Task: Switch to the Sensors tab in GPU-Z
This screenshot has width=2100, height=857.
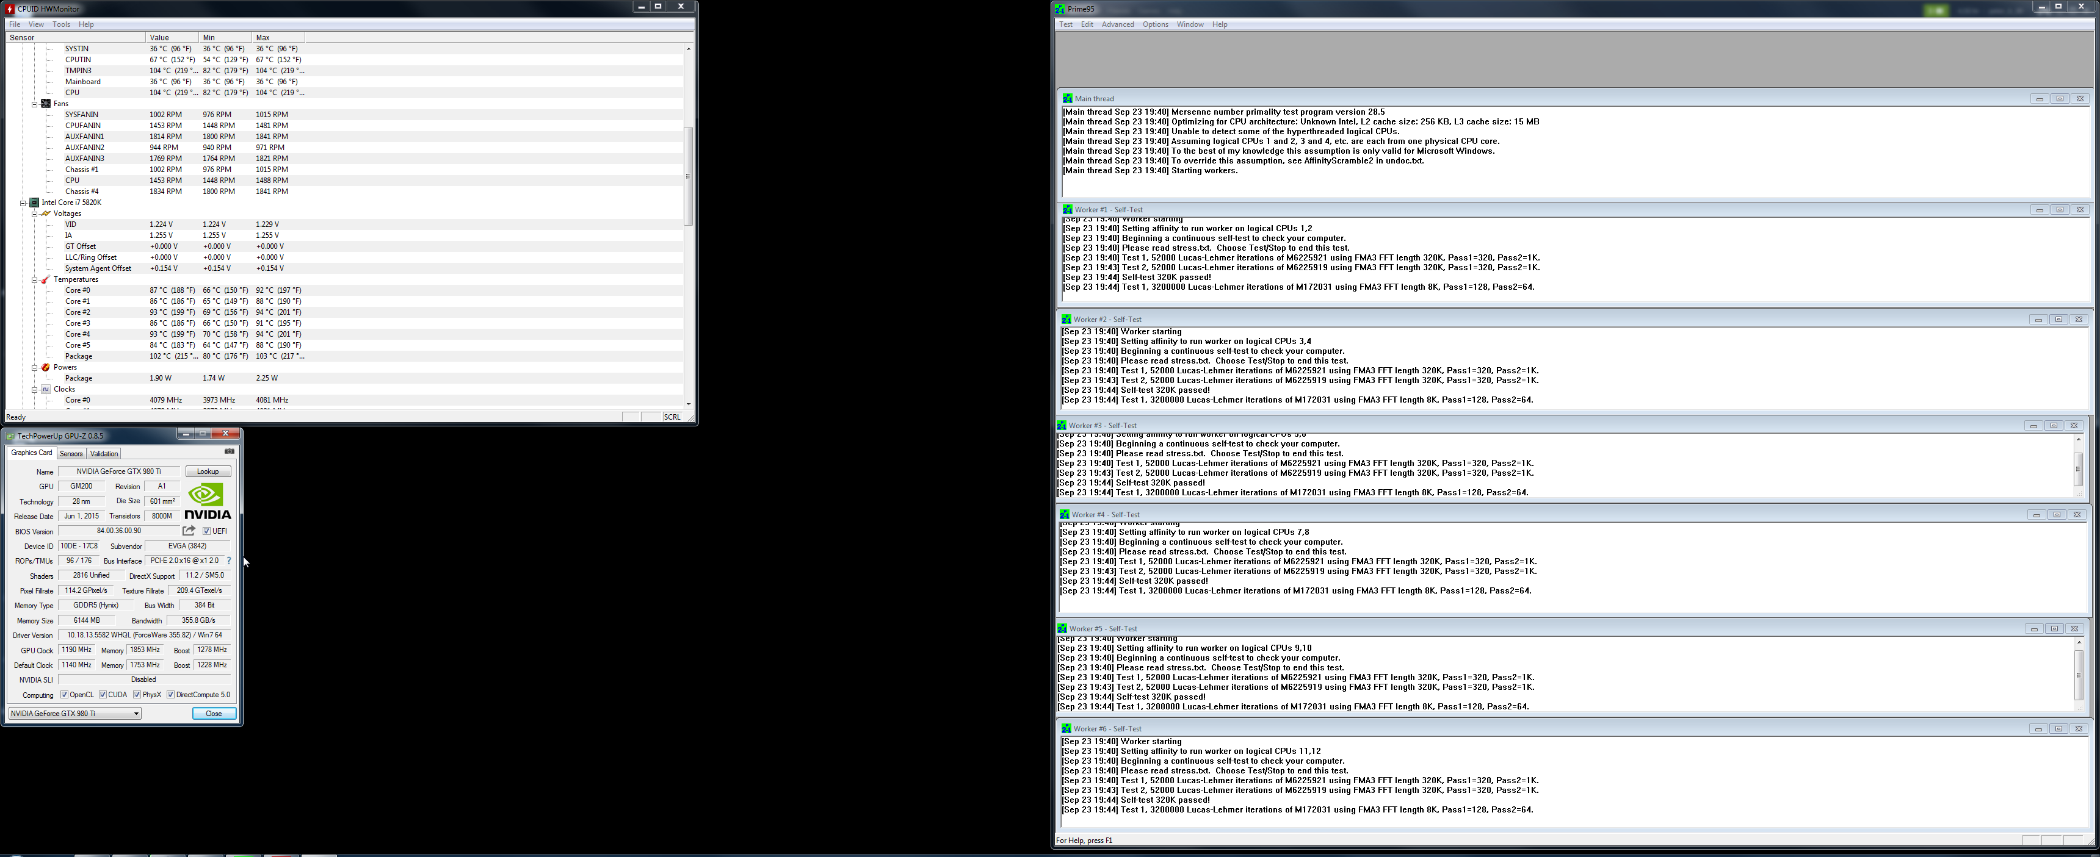Action: tap(71, 454)
